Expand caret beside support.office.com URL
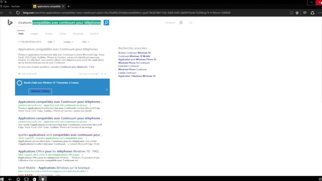Screen dimensions: 322x181 tap(82, 155)
